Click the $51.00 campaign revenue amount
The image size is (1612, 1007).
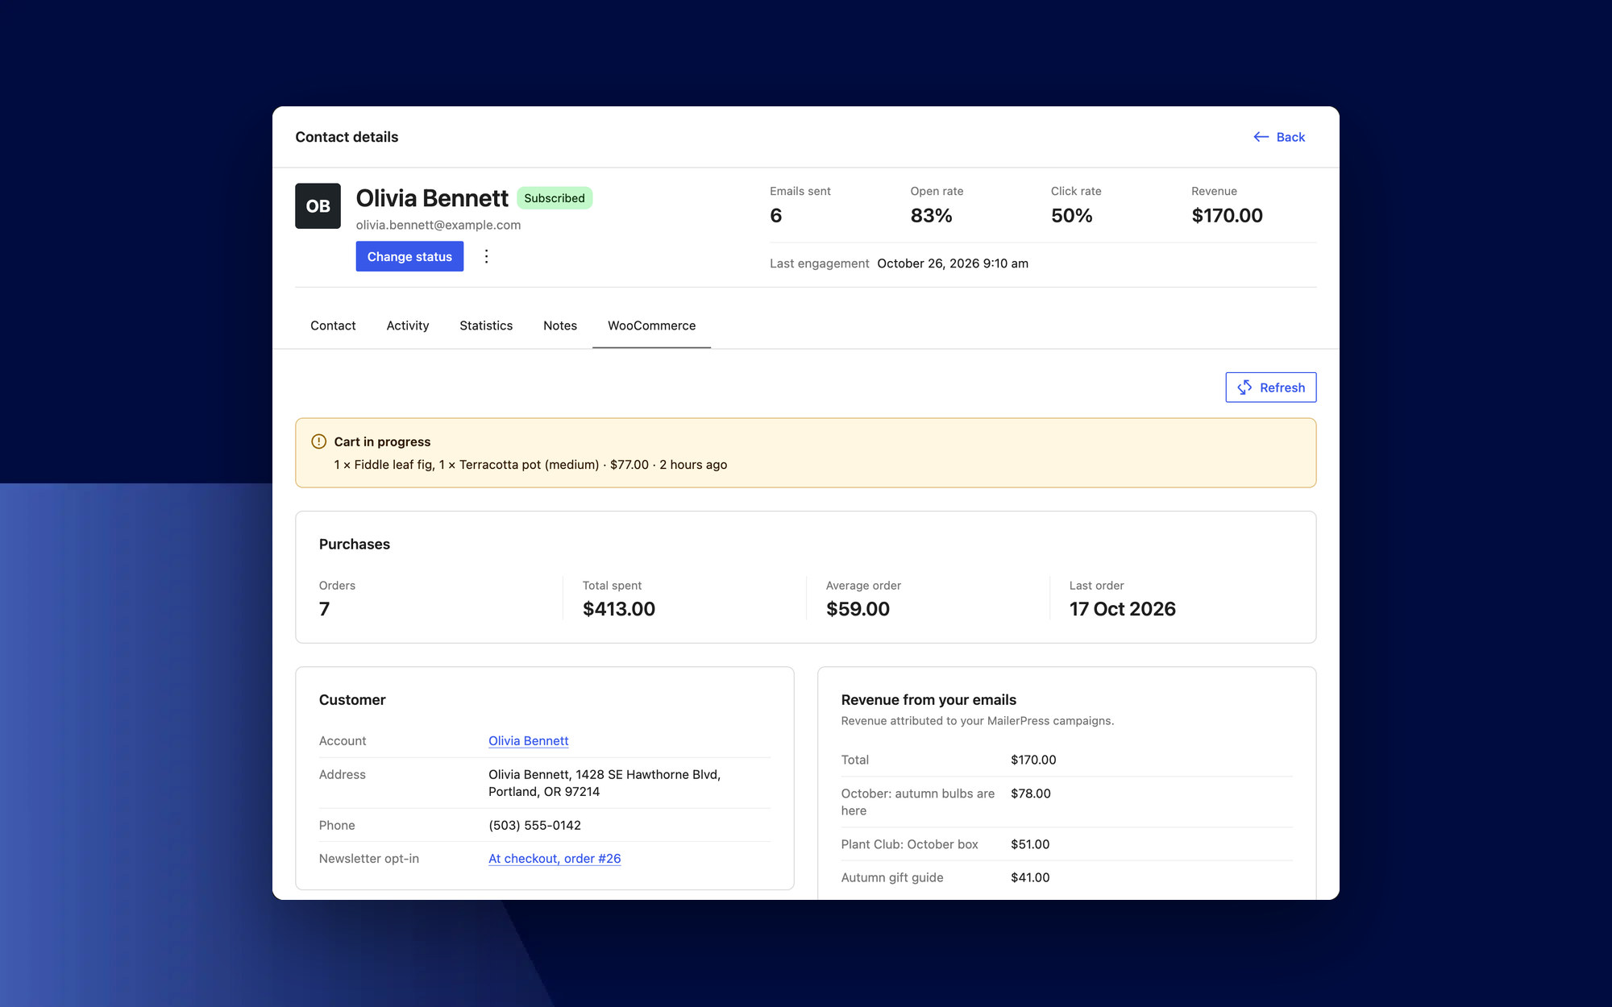pyautogui.click(x=1030, y=844)
